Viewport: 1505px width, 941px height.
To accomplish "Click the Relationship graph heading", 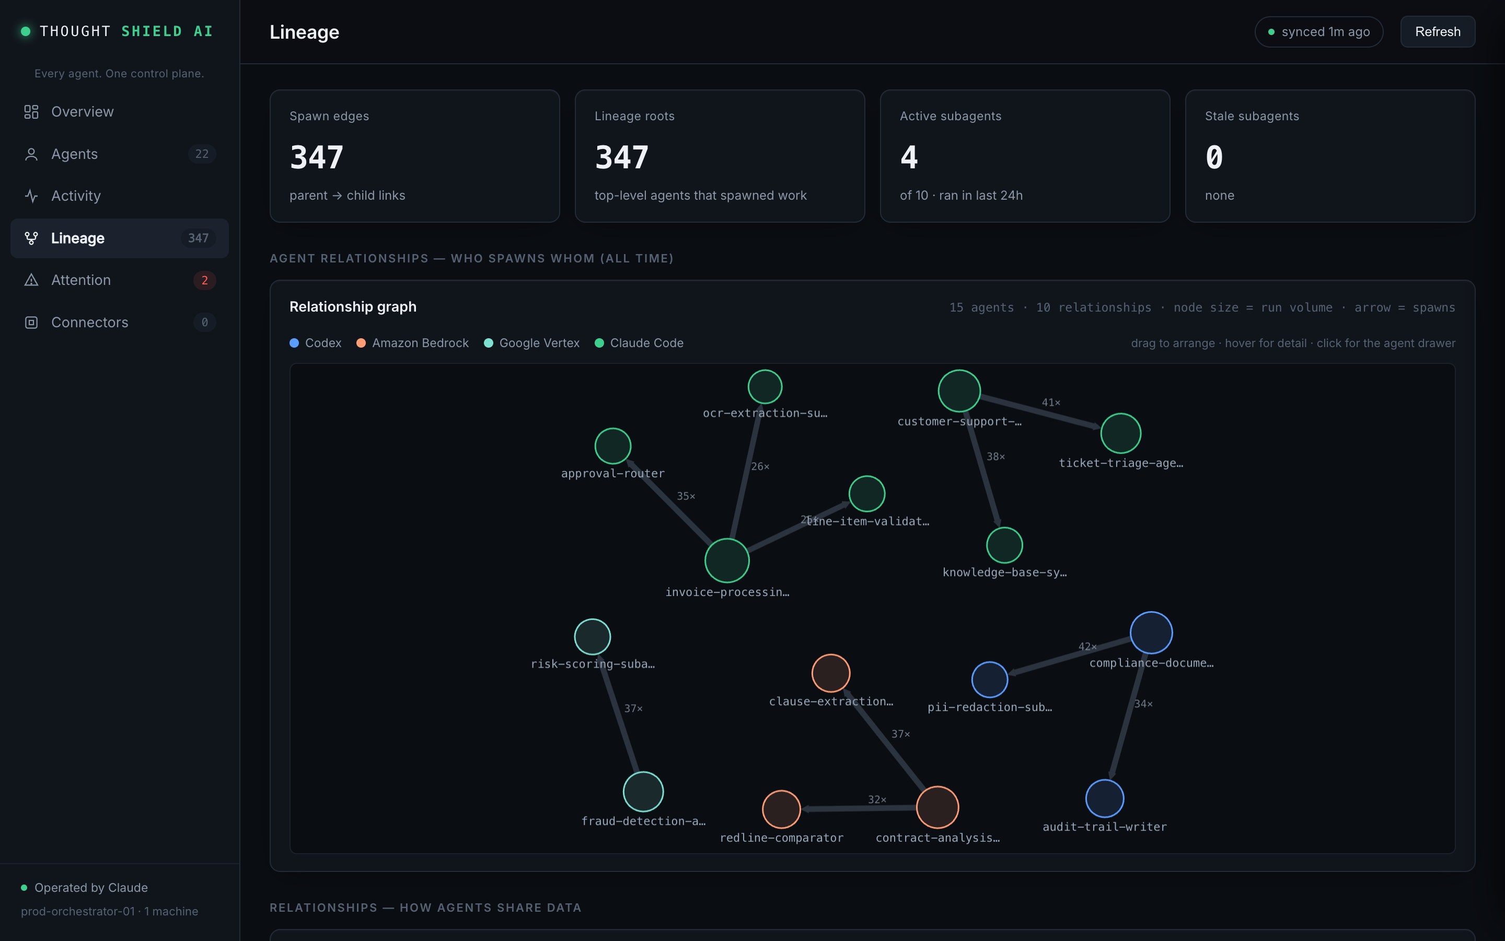I will coord(353,307).
